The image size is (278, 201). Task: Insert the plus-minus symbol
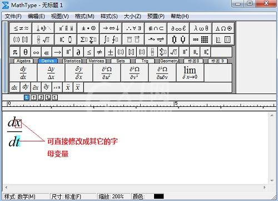click(110, 52)
